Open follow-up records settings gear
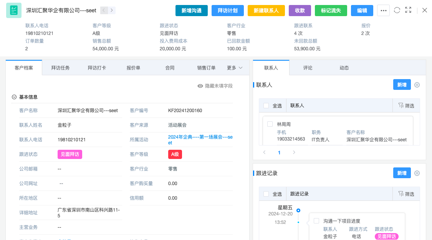432x240 pixels. tap(417, 173)
